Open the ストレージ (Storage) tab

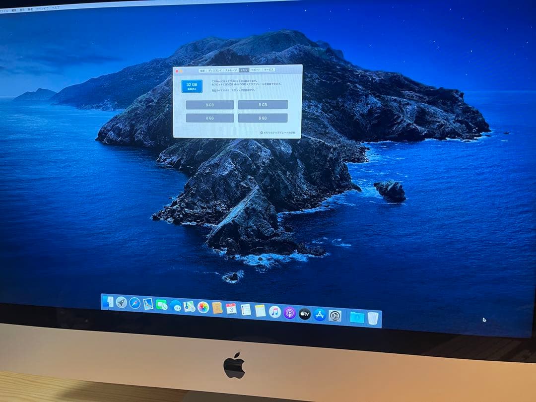[230, 70]
